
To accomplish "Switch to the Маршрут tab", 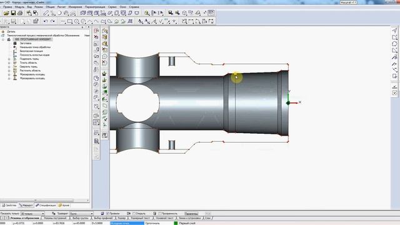I will click(26, 205).
